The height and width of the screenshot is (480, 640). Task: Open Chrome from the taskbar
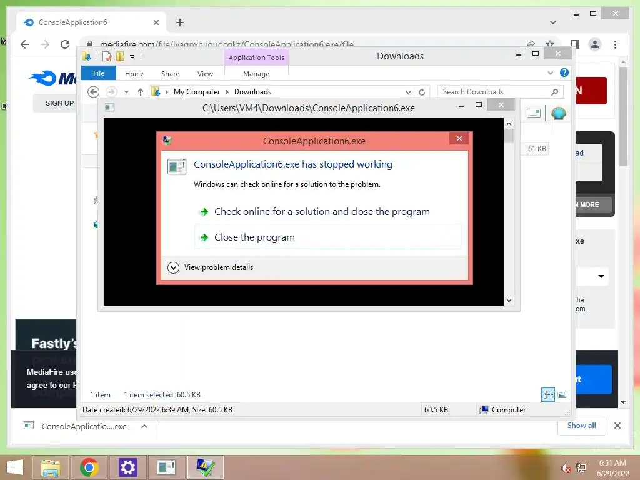click(x=89, y=467)
